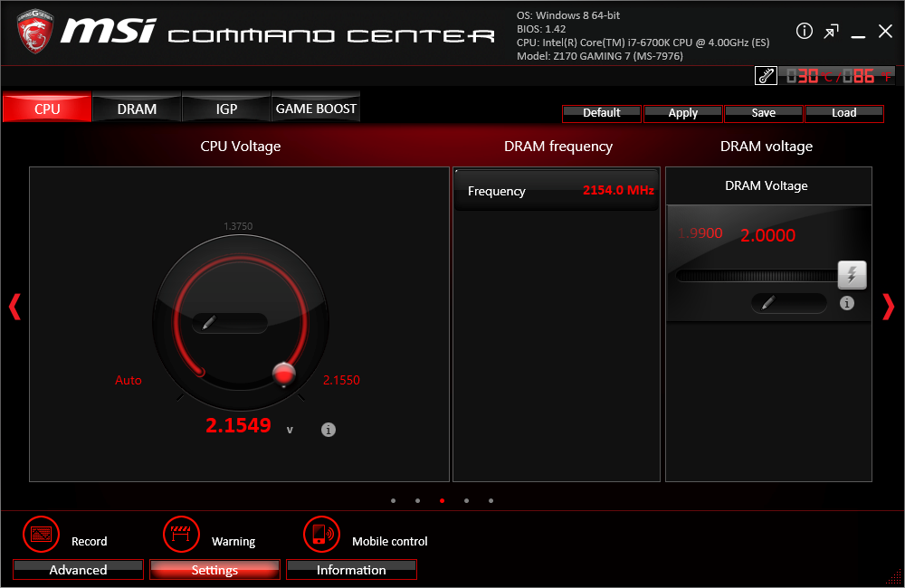Click the DRAM Voltage panel header
The width and height of the screenshot is (905, 588).
pos(767,185)
